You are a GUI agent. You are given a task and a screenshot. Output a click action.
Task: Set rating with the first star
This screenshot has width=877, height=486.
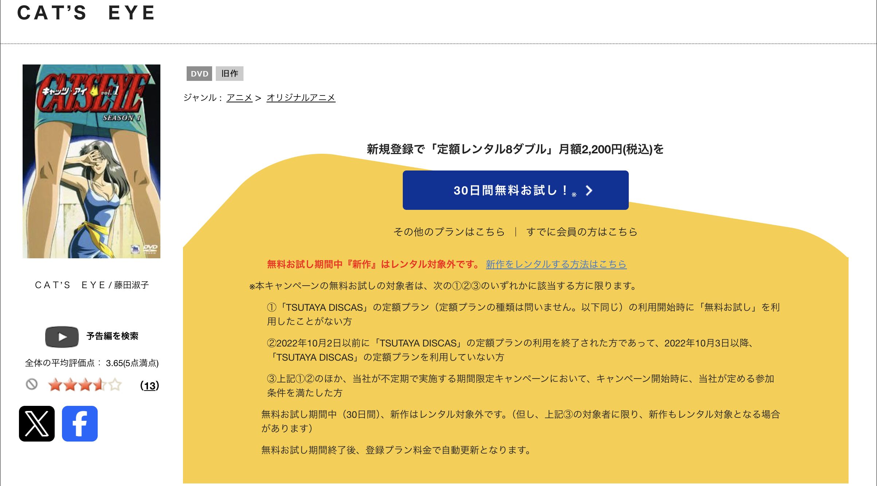coord(55,385)
